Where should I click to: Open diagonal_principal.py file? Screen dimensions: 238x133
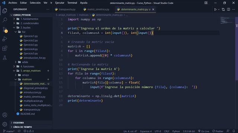tap(36, 88)
